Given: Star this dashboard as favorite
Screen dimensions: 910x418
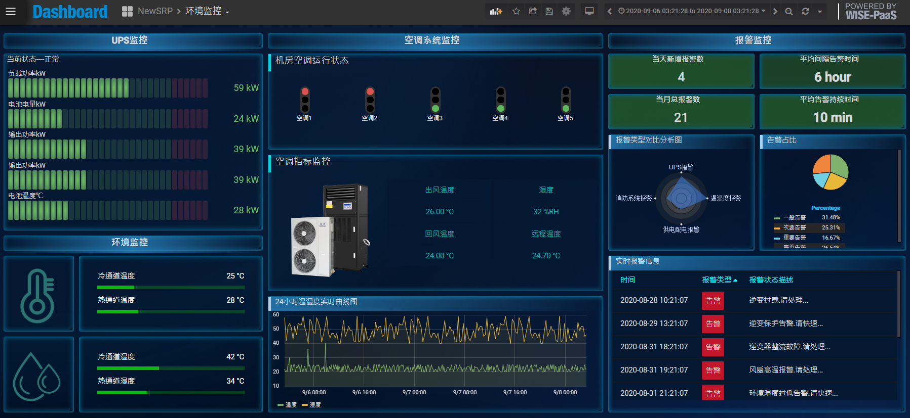Looking at the screenshot, I should coord(516,11).
